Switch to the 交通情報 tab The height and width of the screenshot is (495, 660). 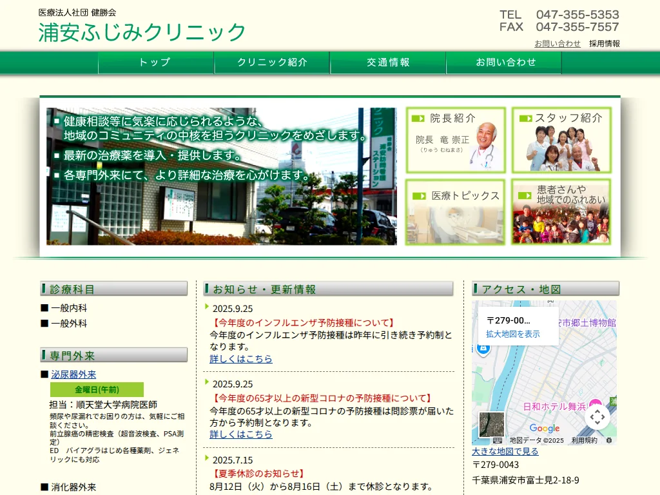388,63
